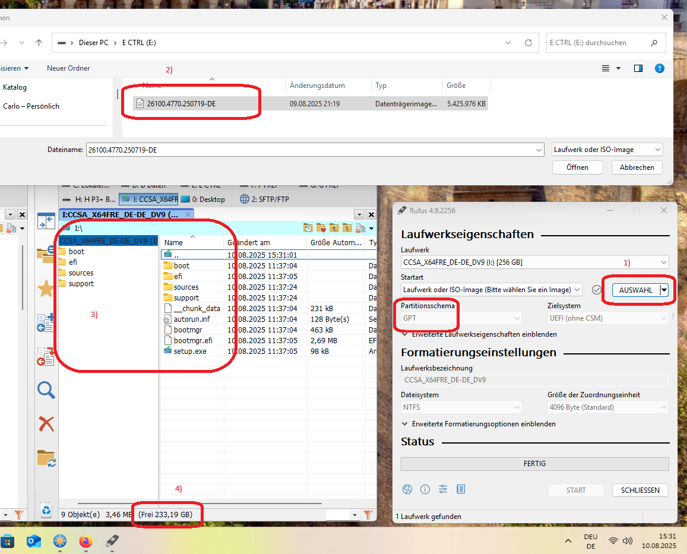Select Carlo – Persönlich in navigation pane

pyautogui.click(x=31, y=106)
